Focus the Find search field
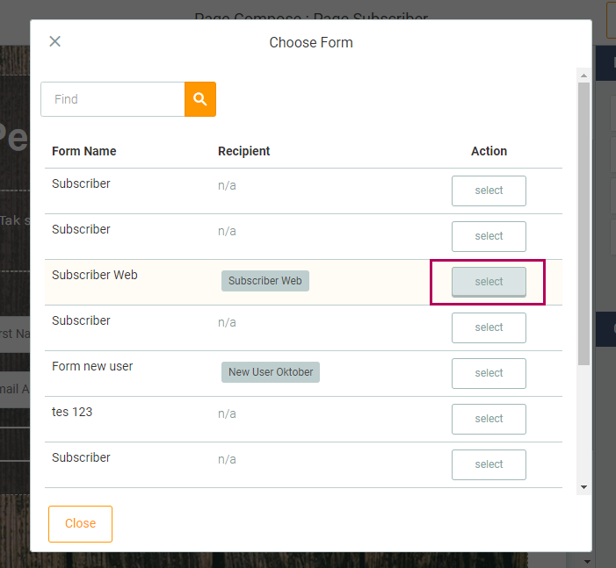616x568 pixels. click(112, 99)
